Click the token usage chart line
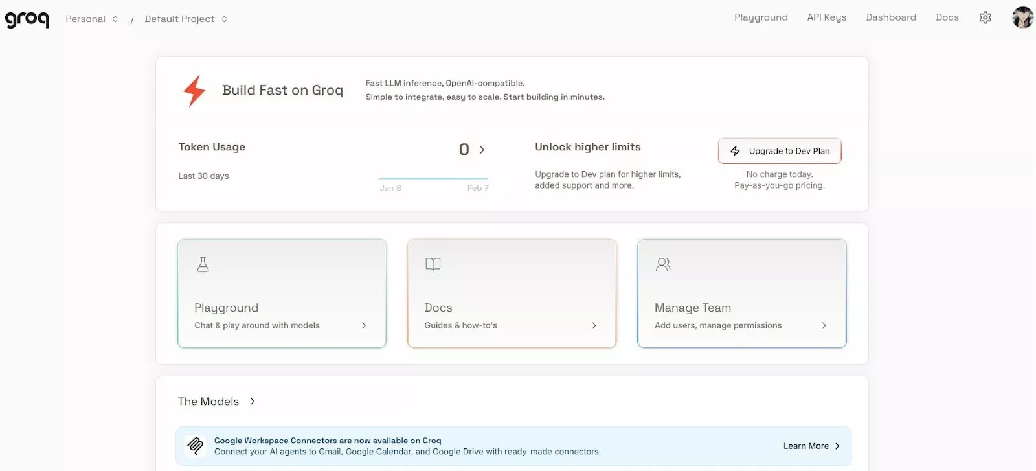The width and height of the screenshot is (1036, 471). point(433,179)
